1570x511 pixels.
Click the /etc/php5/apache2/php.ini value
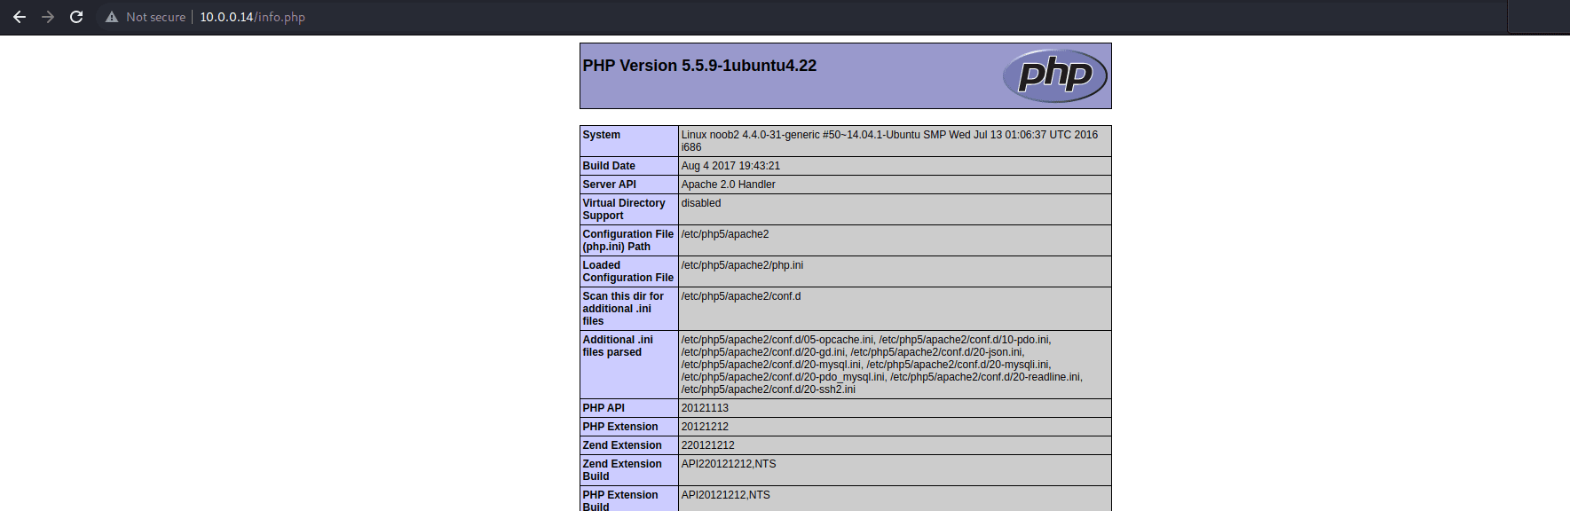pos(742,265)
